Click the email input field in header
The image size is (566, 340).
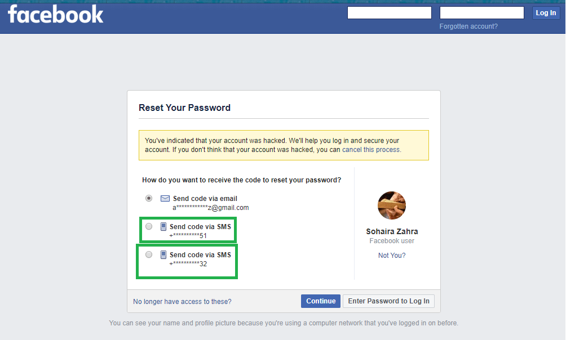[x=389, y=12]
